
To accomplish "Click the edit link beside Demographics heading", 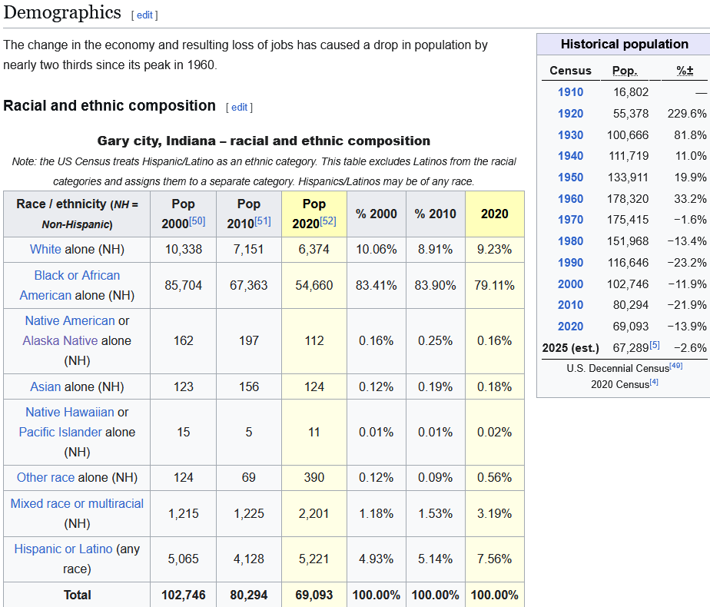I will [x=144, y=15].
